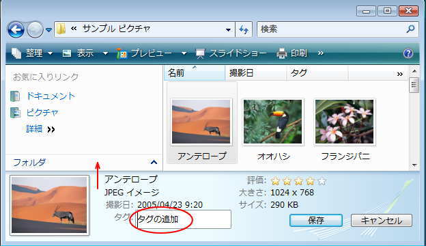The height and width of the screenshot is (246, 426).
Task: Click the magnifier search icon
Action: coord(410,29)
